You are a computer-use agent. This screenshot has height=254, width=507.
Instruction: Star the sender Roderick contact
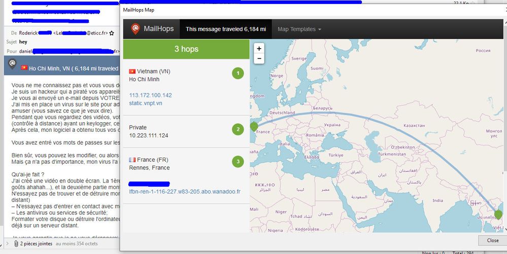(x=112, y=33)
